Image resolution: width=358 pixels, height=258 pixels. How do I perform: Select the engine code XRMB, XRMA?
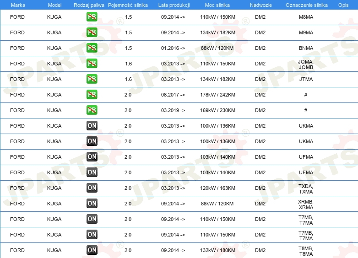click(306, 204)
